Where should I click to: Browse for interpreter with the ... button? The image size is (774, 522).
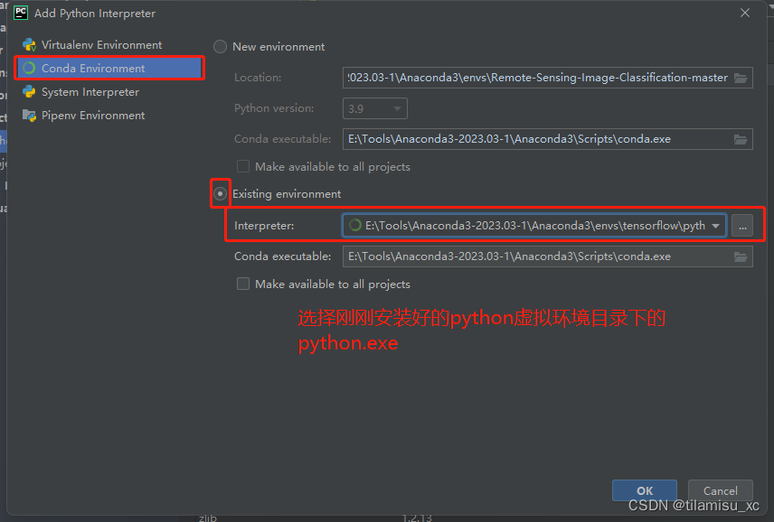[x=742, y=226]
